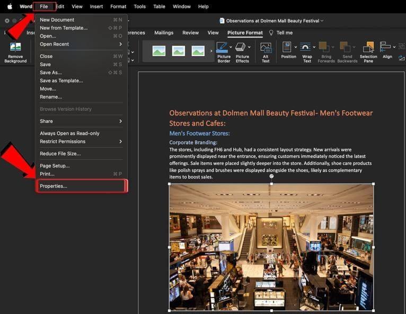Click the Tell me search field
The width and height of the screenshot is (406, 314).
point(284,33)
